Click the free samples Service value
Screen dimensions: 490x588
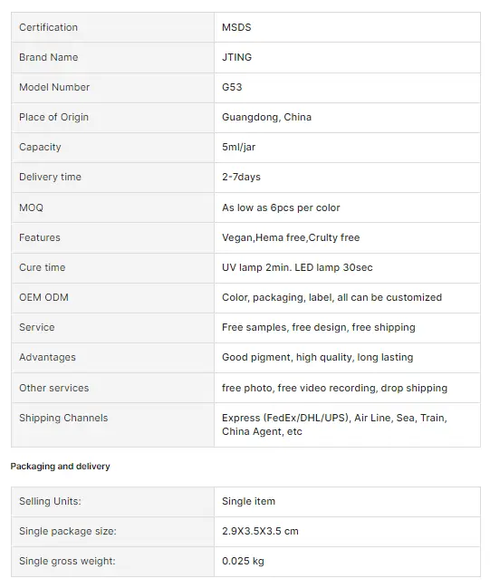pyautogui.click(x=318, y=327)
